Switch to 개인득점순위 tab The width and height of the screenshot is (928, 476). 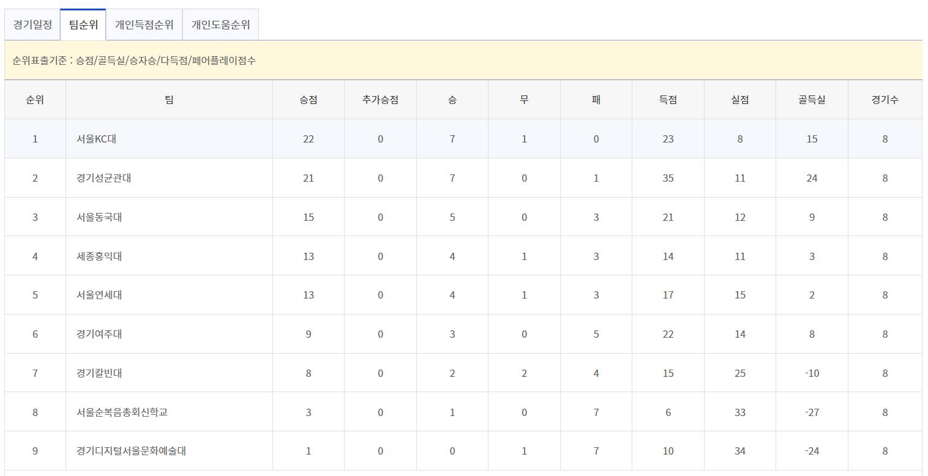coord(144,25)
